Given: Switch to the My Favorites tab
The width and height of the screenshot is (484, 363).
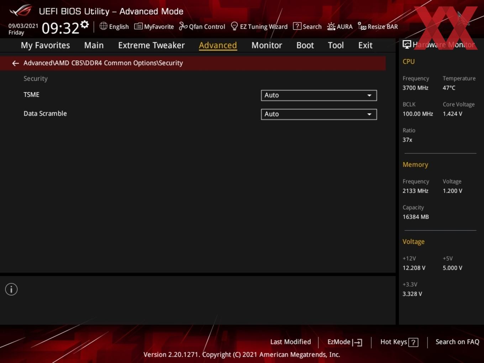Looking at the screenshot, I should (x=45, y=45).
